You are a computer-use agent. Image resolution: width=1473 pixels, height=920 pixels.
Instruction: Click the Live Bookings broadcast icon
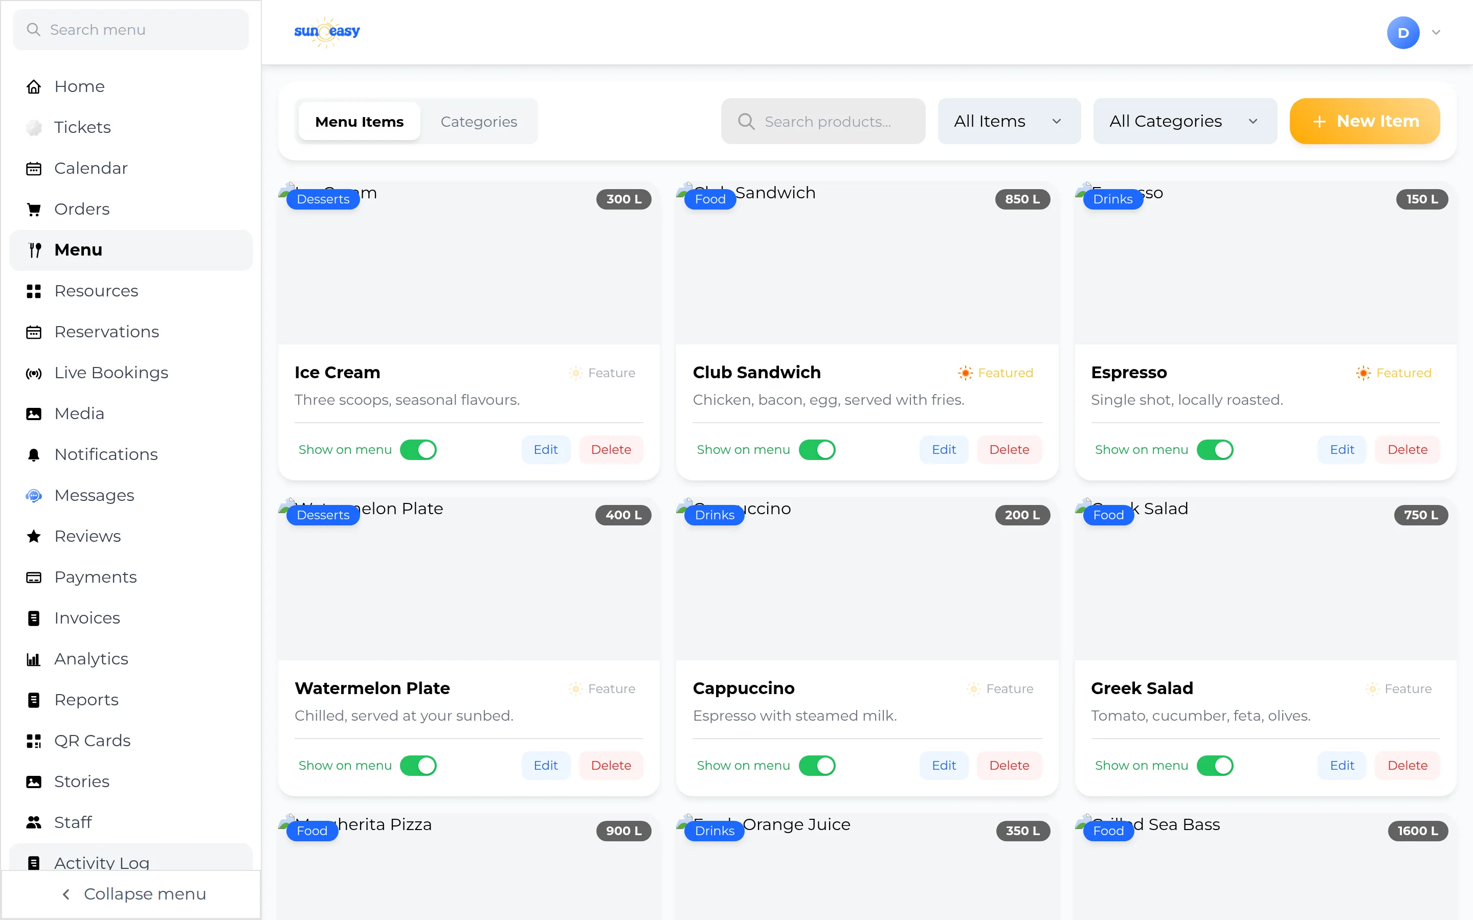point(34,373)
